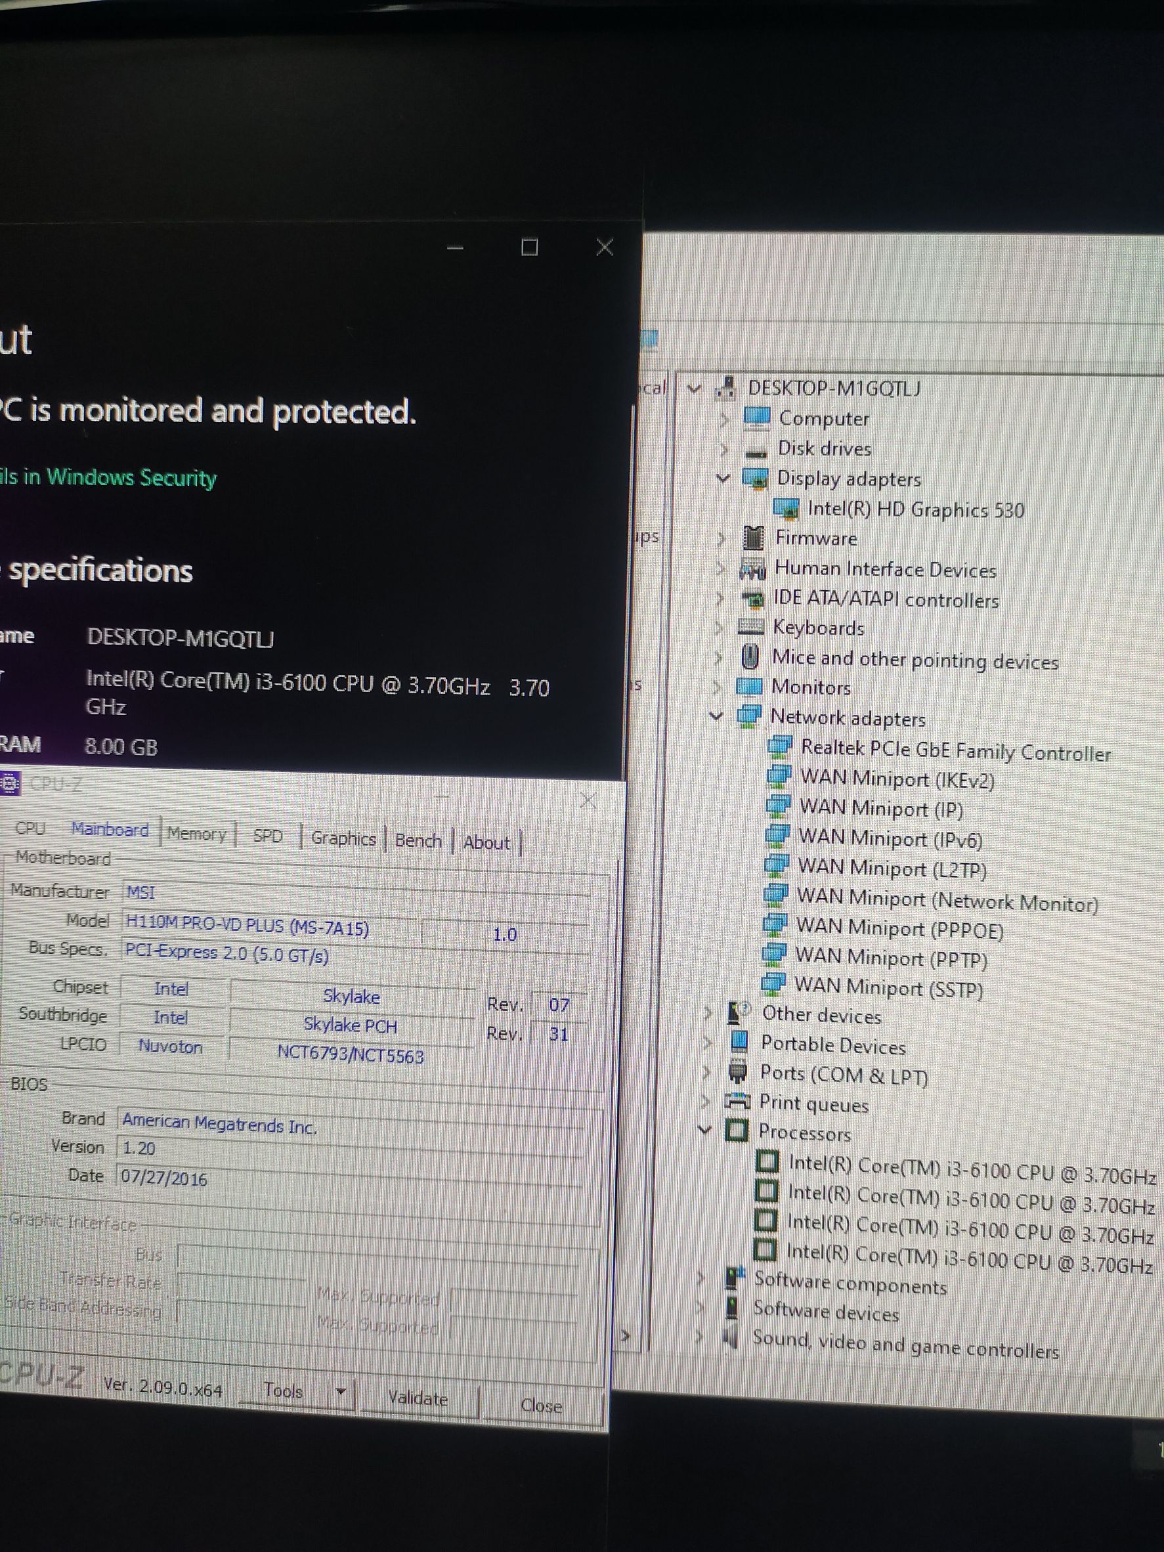Open the Memory tab in CPU-Z
The width and height of the screenshot is (1164, 1552).
197,834
